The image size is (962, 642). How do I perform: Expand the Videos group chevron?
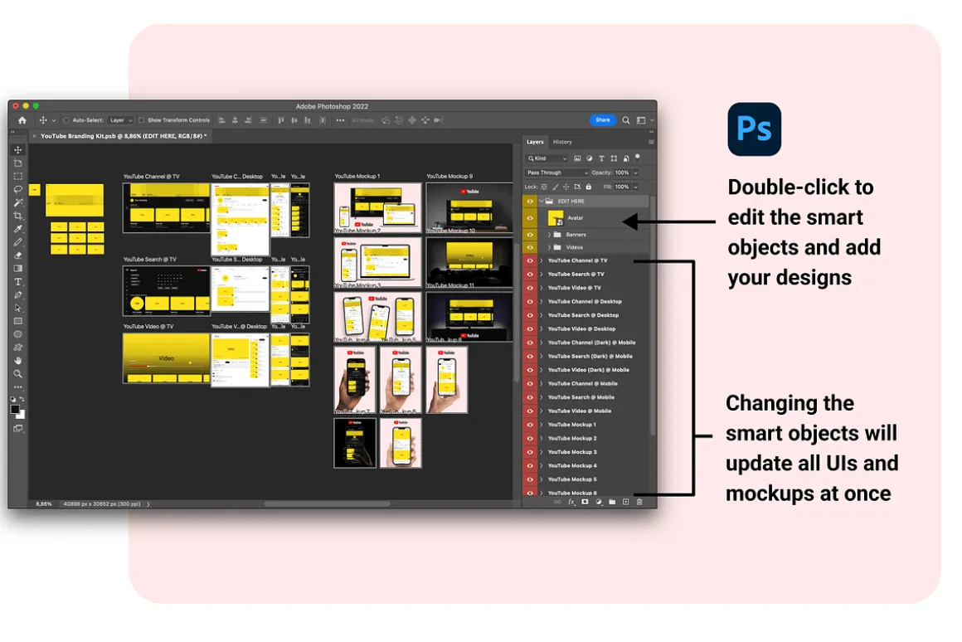pyautogui.click(x=549, y=247)
